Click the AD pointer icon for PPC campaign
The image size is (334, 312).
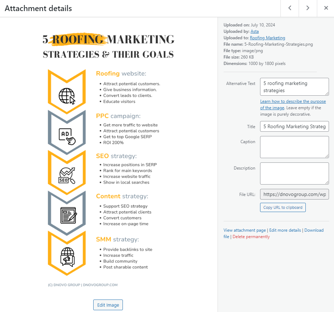point(67,136)
